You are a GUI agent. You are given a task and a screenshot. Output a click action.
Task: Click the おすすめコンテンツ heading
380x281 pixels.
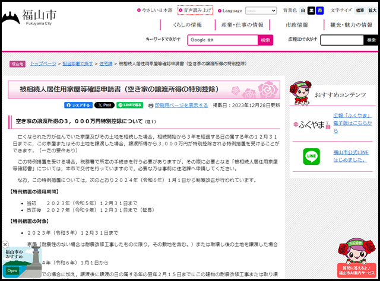pos(340,95)
